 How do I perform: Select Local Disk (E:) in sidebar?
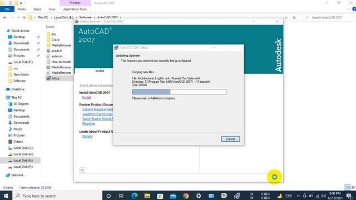[23, 161]
